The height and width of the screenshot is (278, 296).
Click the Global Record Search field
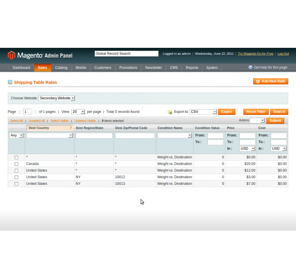click(x=126, y=54)
